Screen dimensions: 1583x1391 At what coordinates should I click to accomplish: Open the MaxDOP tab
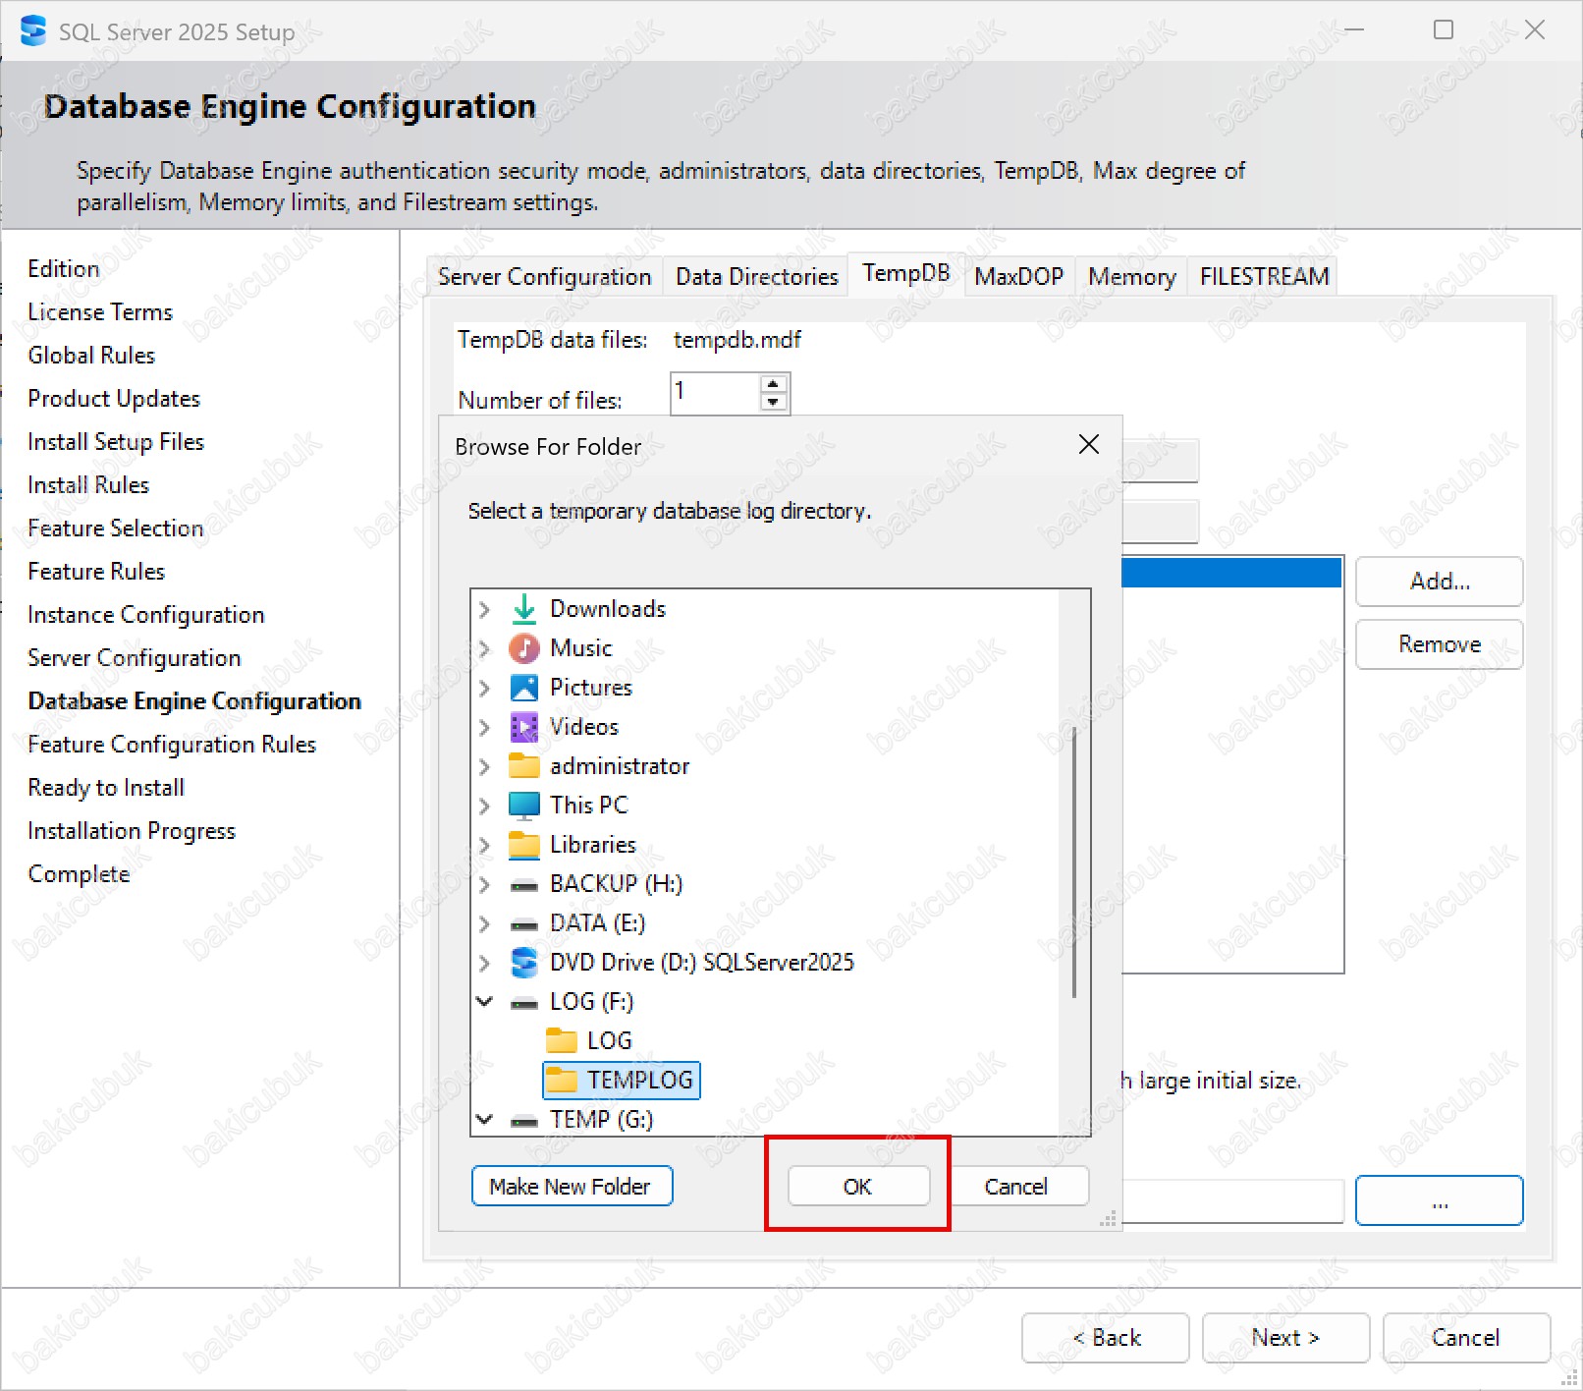pyautogui.click(x=1018, y=277)
